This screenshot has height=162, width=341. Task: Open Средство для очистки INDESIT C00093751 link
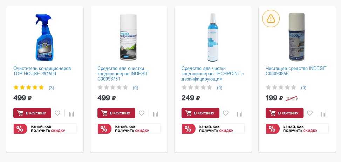tap(123, 74)
